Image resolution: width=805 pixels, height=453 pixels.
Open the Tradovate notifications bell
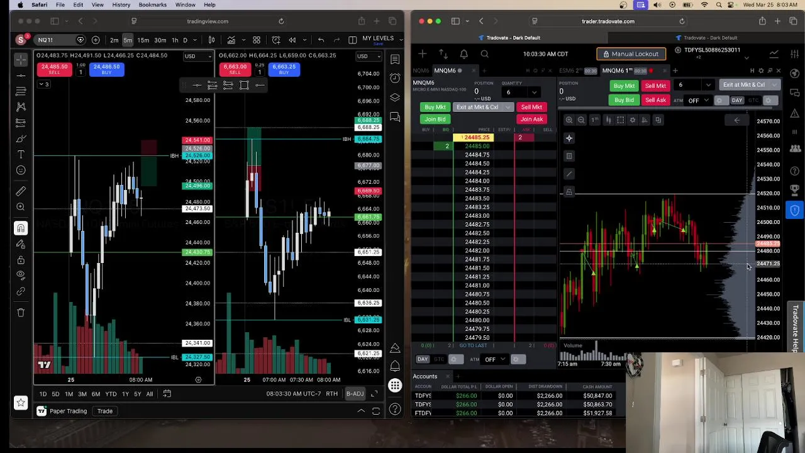tap(464, 54)
